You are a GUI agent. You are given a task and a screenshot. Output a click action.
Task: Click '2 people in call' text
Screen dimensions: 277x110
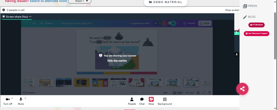pos(16,10)
